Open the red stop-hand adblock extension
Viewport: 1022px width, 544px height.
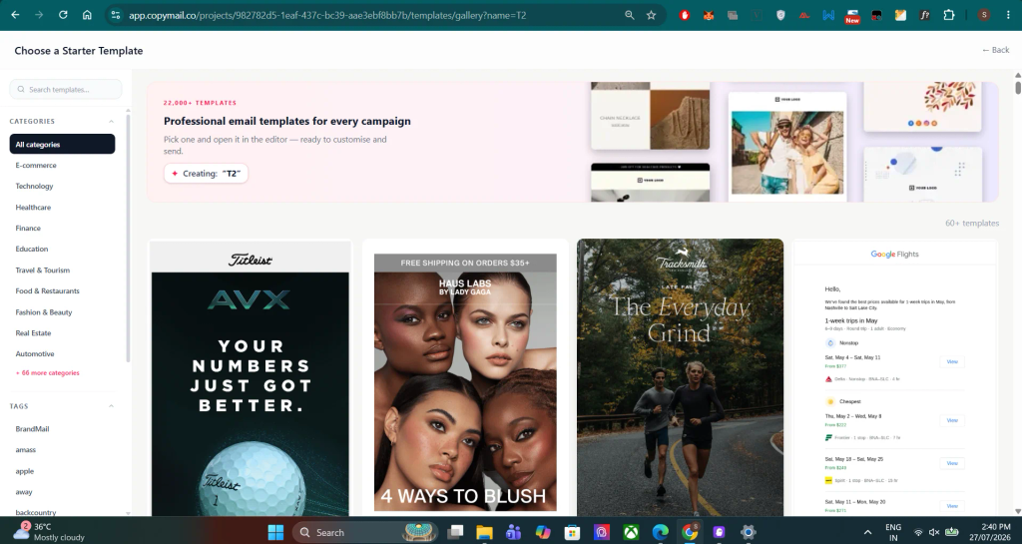685,15
